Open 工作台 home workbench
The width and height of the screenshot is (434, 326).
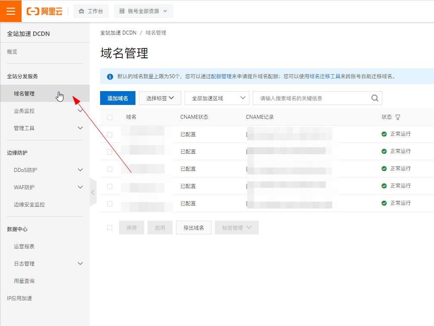click(91, 11)
